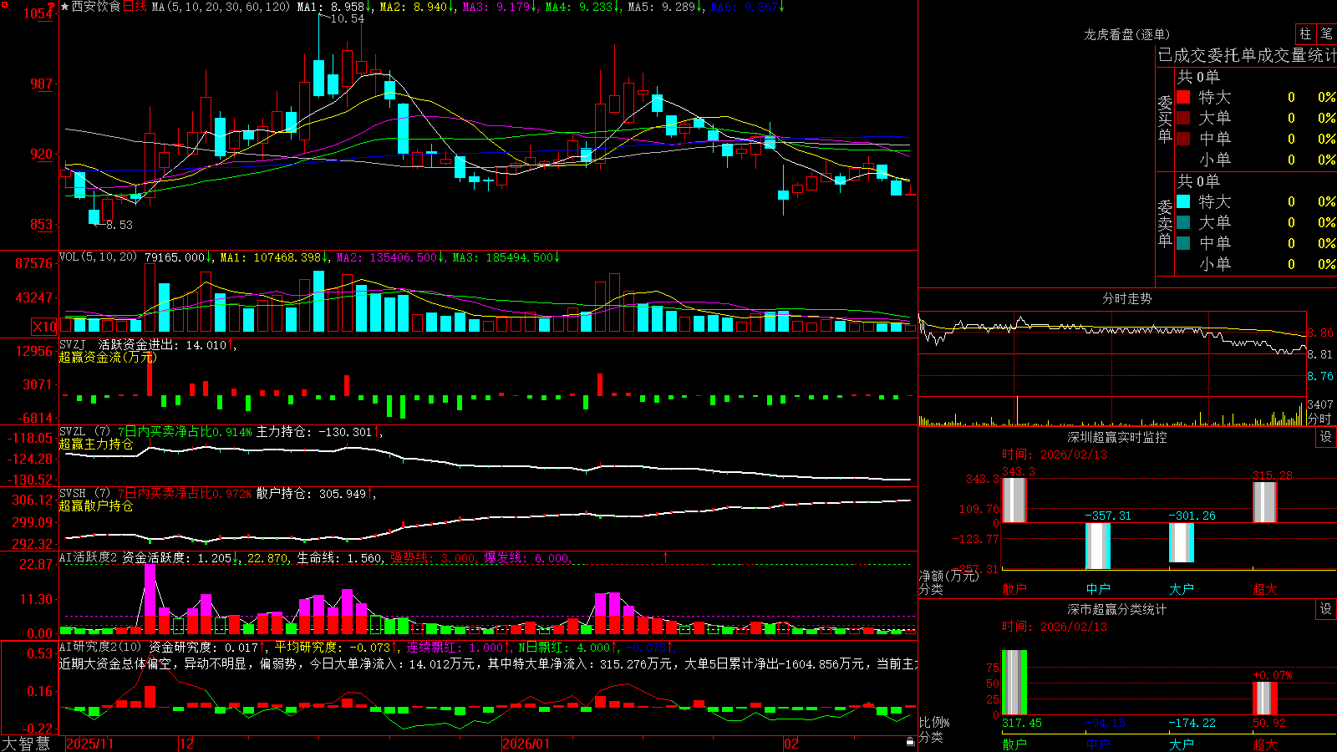Click the 8.53 low price label

[x=119, y=225]
